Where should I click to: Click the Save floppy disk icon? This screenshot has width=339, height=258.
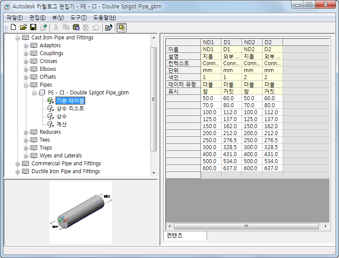pyautogui.click(x=33, y=27)
